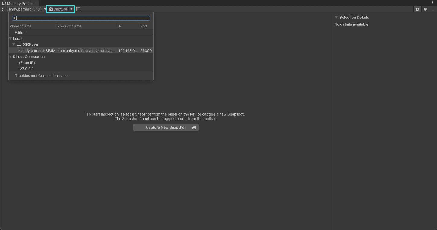Collapse the Selection Details foldout
The width and height of the screenshot is (437, 230).
(336, 17)
